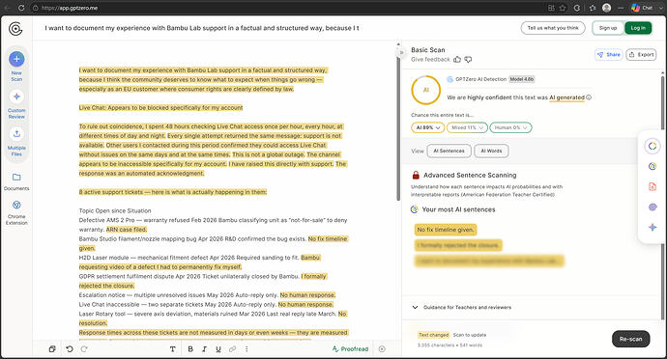This screenshot has width=667, height=359.
Task: Click the AI score circle gauge
Action: pos(425,90)
